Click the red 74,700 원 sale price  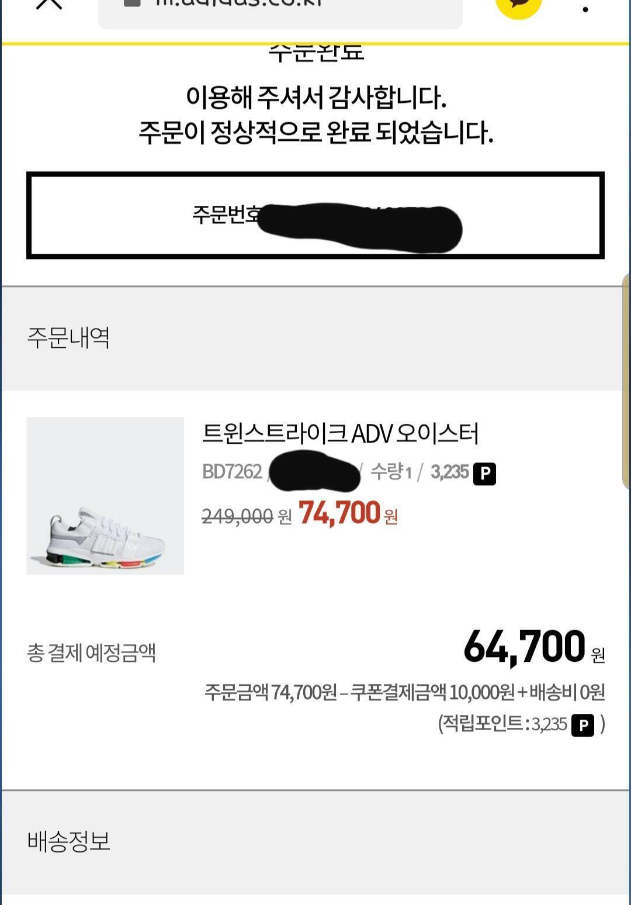coord(348,514)
